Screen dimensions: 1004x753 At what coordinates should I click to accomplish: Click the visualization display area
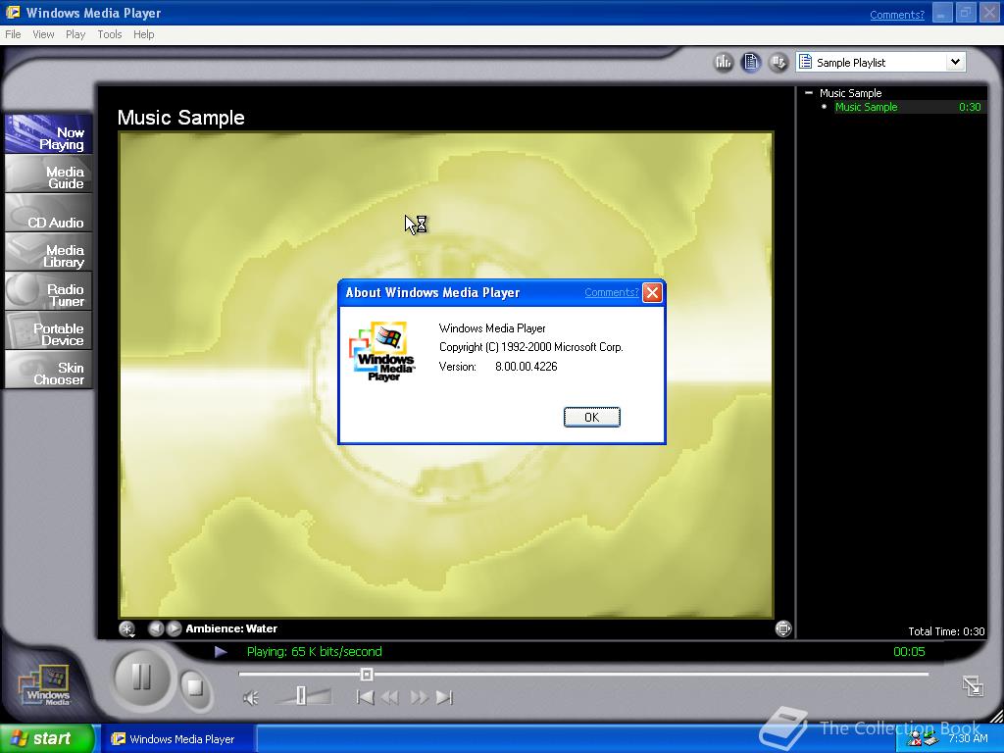[446, 375]
